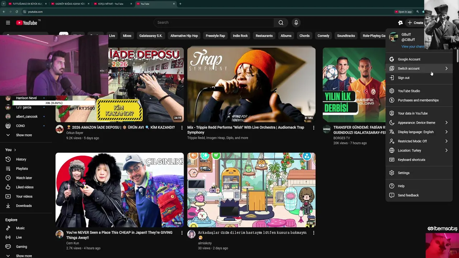This screenshot has width=459, height=258.
Task: Click the YouTube Studio icon
Action: tap(392, 91)
